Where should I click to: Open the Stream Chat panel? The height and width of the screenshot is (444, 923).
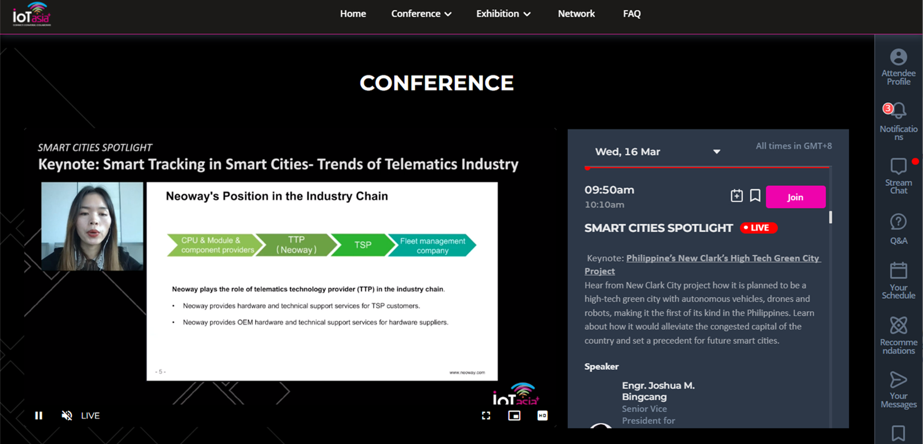click(898, 166)
